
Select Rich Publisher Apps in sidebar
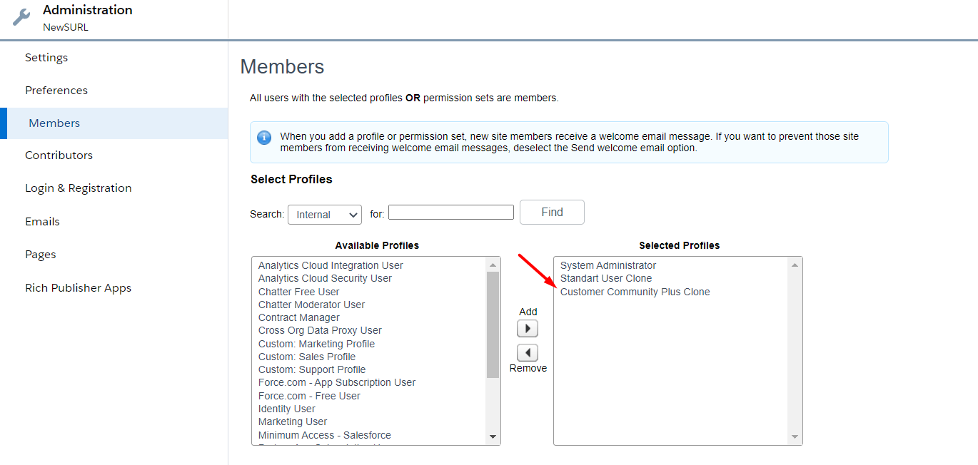click(79, 288)
